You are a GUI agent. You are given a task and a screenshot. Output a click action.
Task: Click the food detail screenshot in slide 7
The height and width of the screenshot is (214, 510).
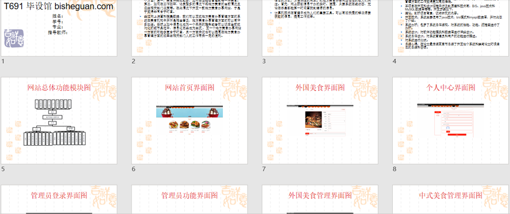[320, 120]
